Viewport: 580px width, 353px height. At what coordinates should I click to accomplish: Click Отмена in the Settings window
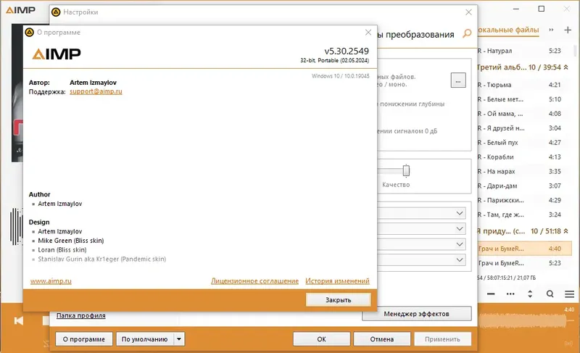tap(382, 339)
